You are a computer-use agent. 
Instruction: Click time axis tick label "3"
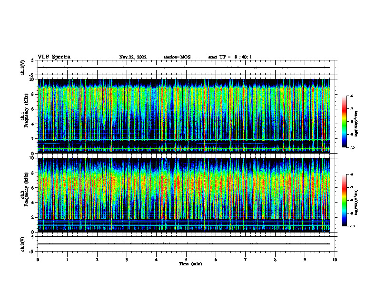pyautogui.click(x=127, y=260)
